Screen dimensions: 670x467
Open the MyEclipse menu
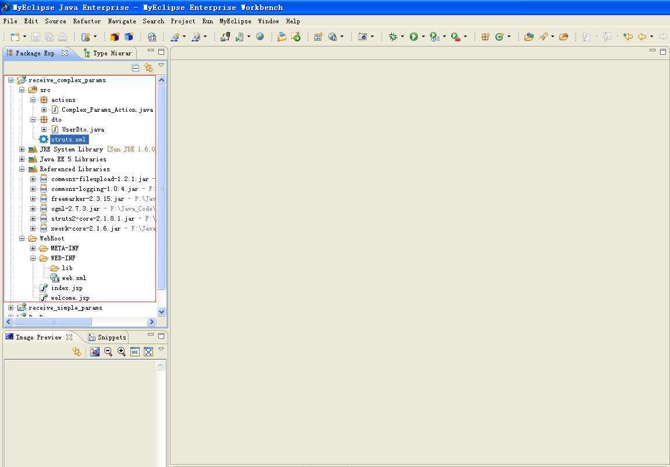pos(235,21)
